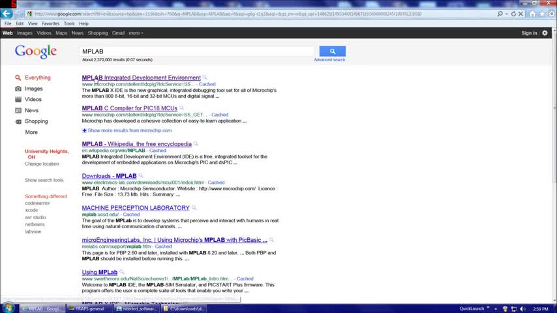This screenshot has width=557, height=313.
Task: Preview Using MPLab result magnifier icon
Action: pyautogui.click(x=122, y=272)
